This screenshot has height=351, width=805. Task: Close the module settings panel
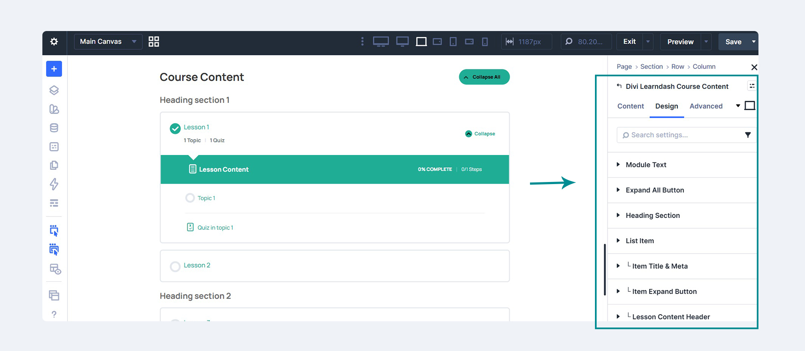tap(754, 67)
